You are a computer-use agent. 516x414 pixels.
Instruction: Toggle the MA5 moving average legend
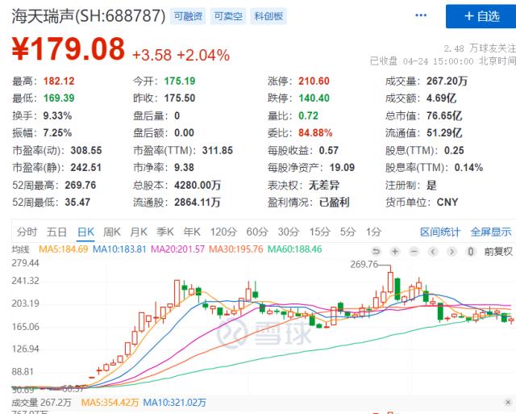click(61, 250)
